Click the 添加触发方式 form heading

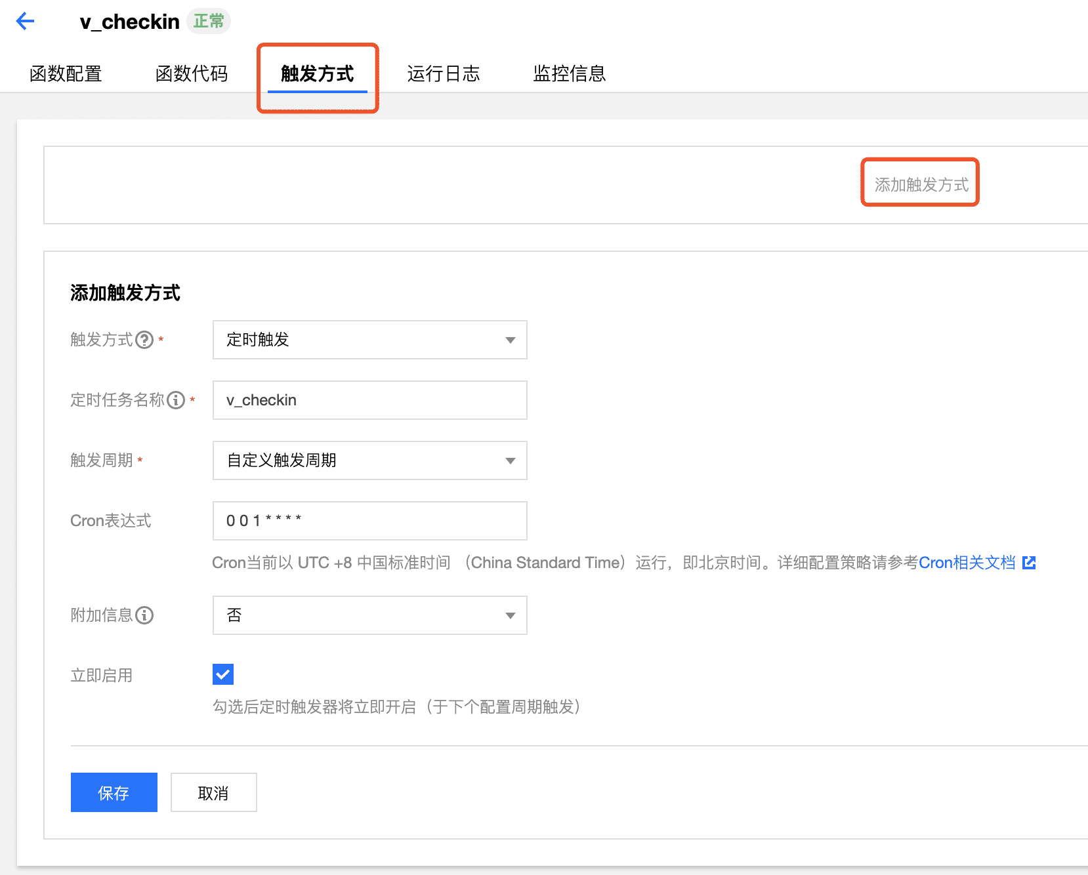(x=125, y=293)
